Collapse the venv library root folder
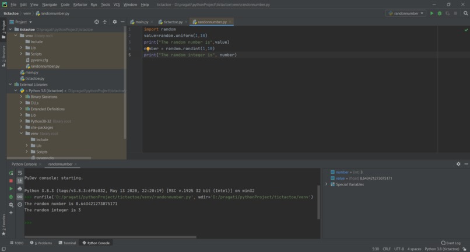The height and width of the screenshot is (252, 470). (16, 36)
